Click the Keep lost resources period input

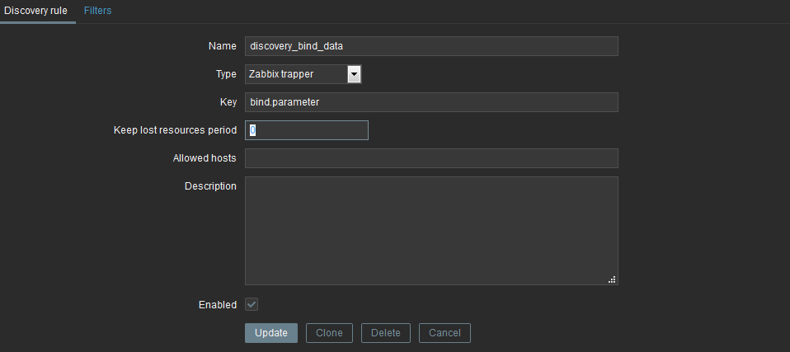306,130
